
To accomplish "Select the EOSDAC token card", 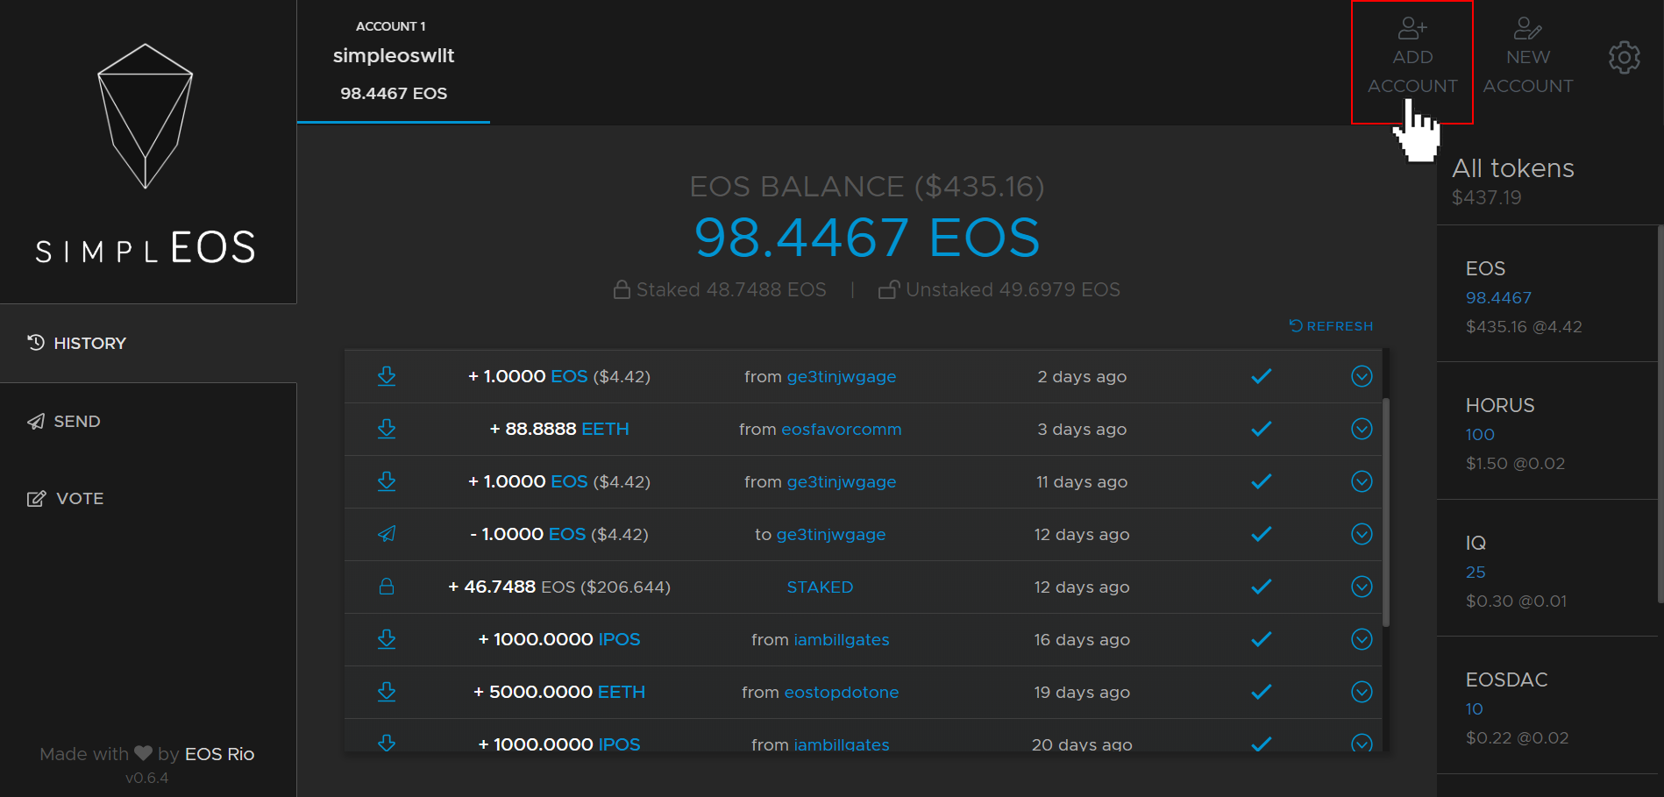I will 1547,706.
